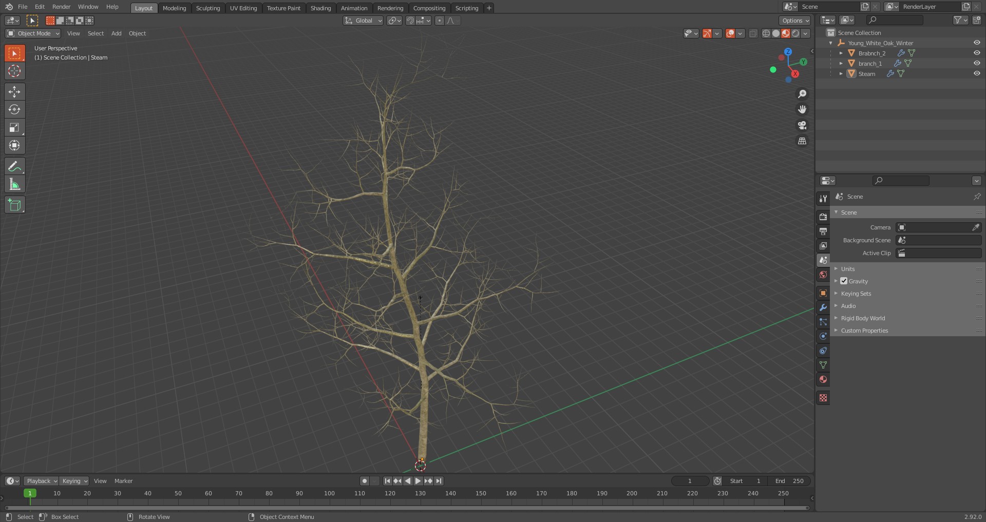Open Physics properties tab
The width and height of the screenshot is (986, 522).
coord(823,336)
